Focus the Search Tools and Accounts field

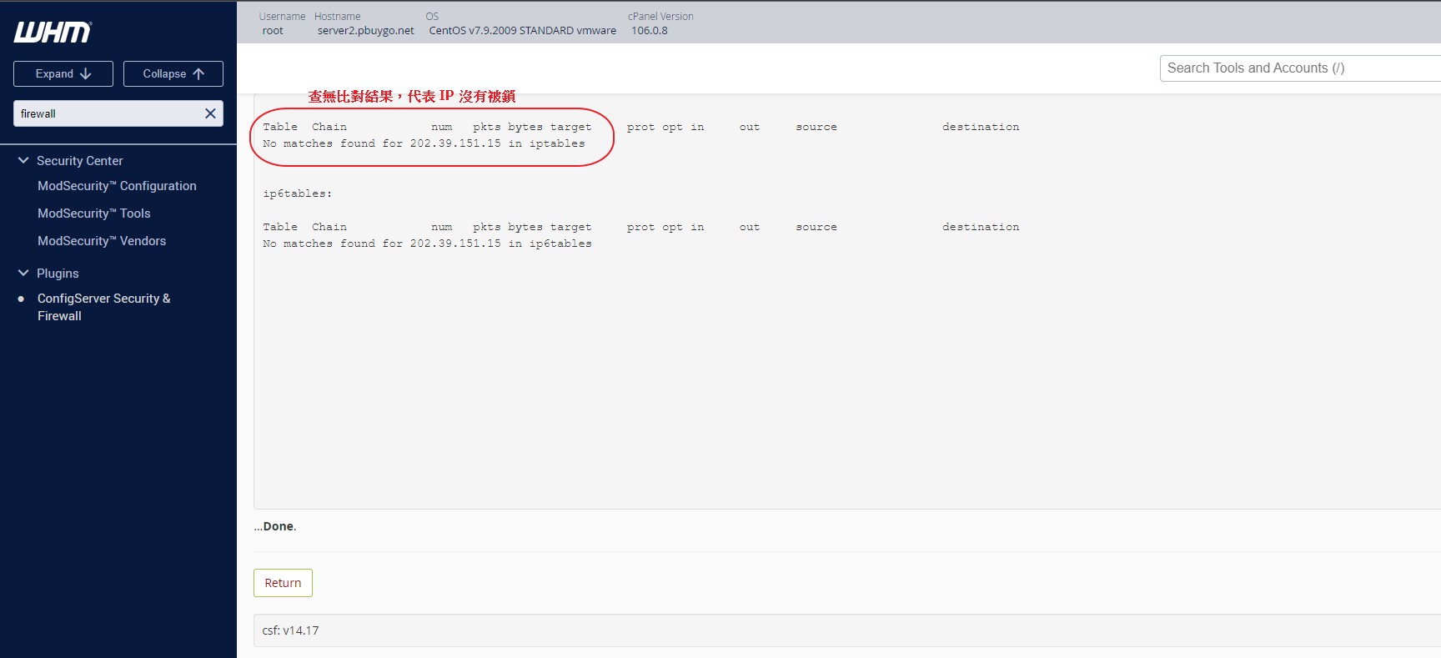tap(1297, 68)
